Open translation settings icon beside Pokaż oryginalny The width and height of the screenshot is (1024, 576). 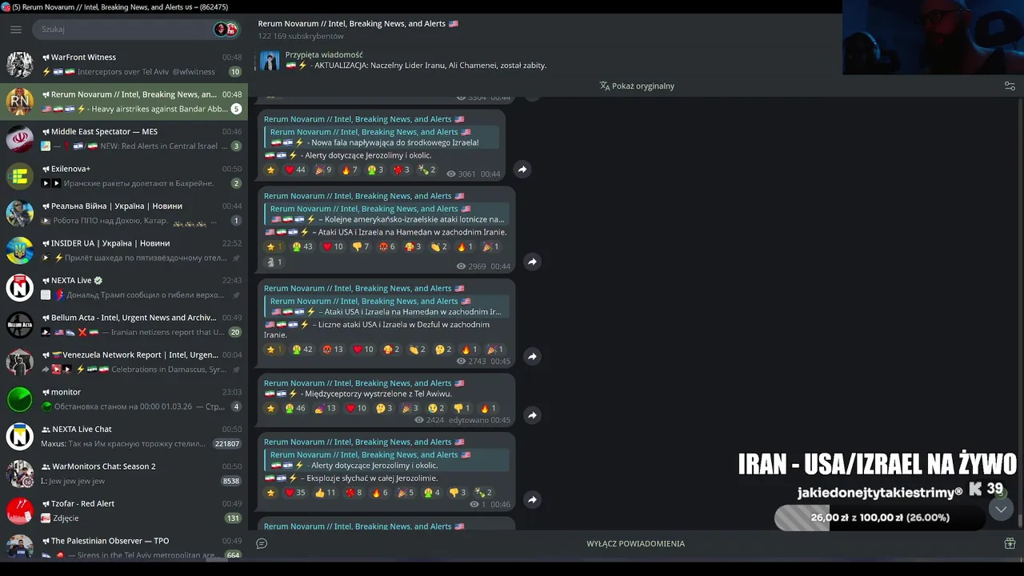(1010, 86)
